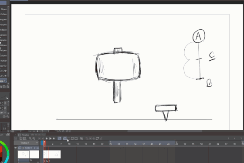Click frame 49 on the timeline ruler
This screenshot has height=163, width=244.
click(176, 144)
